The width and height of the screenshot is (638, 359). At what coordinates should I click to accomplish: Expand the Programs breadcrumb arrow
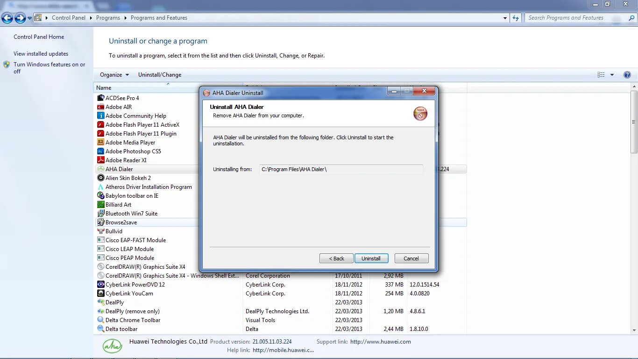(x=125, y=18)
